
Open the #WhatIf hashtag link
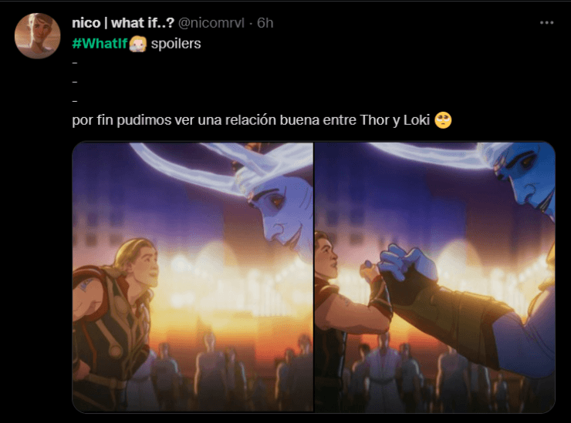pyautogui.click(x=100, y=44)
